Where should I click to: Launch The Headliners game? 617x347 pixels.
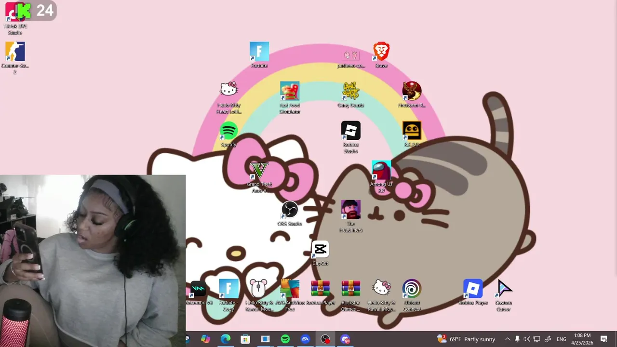[x=351, y=216]
